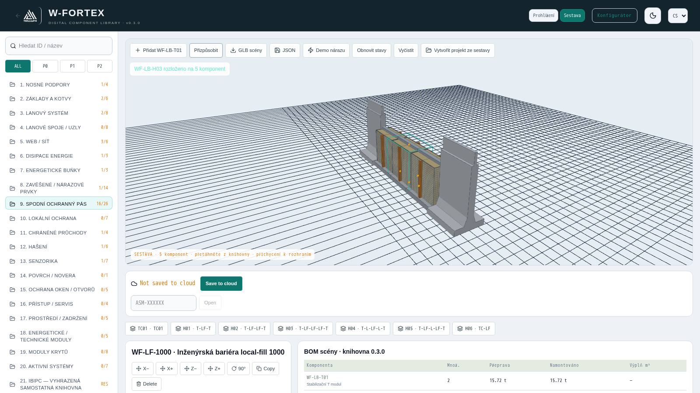Click the X+ move button
This screenshot has width=700, height=393.
[167, 369]
